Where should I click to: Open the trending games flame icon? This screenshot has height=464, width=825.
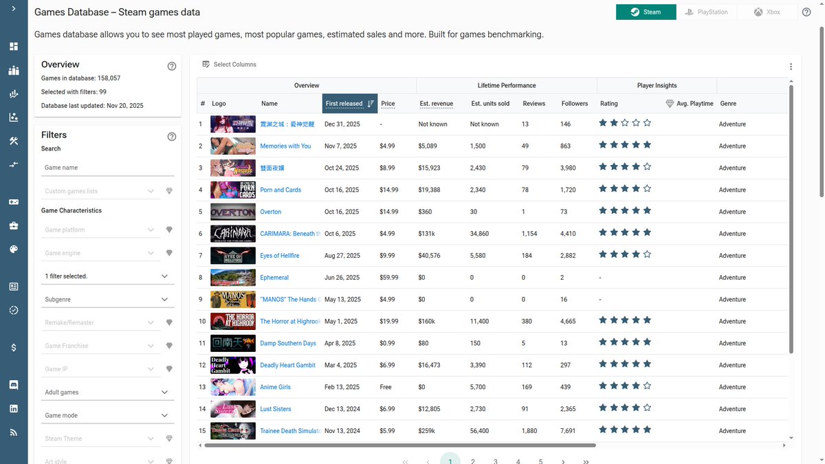point(14,94)
